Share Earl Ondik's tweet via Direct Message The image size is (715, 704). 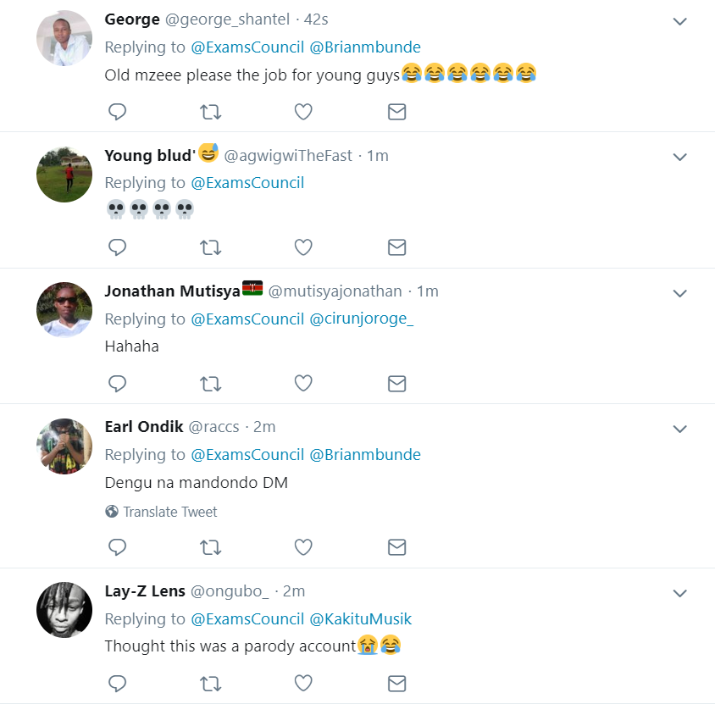(396, 547)
